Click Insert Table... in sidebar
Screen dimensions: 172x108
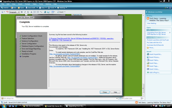[x=153, y=60]
